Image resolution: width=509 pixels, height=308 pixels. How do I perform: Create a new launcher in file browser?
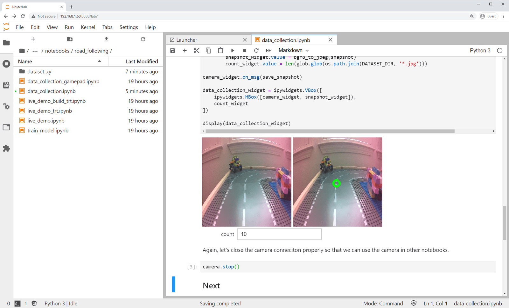[33, 39]
